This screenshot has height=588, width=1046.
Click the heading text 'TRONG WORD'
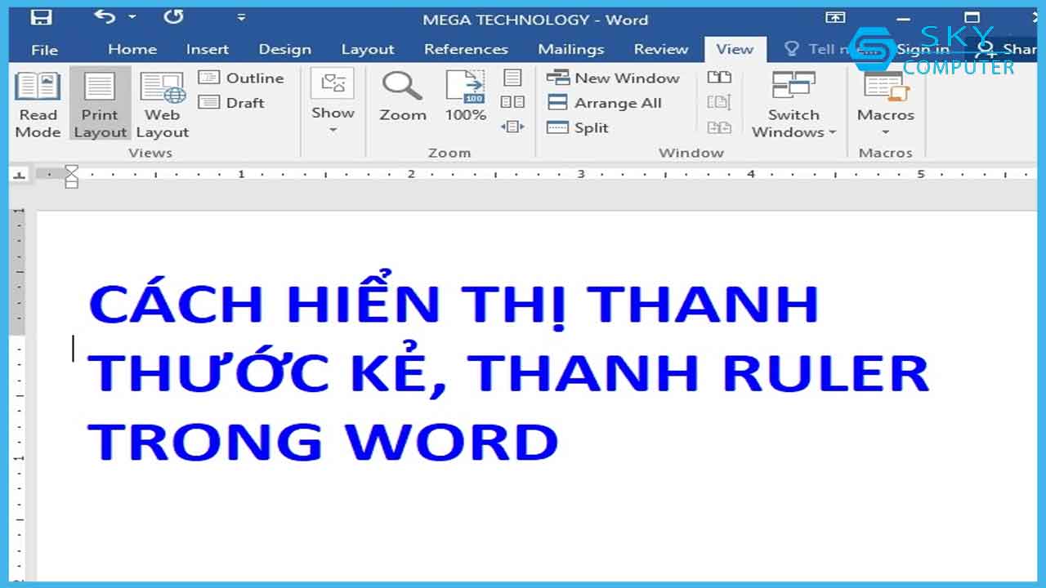[323, 442]
